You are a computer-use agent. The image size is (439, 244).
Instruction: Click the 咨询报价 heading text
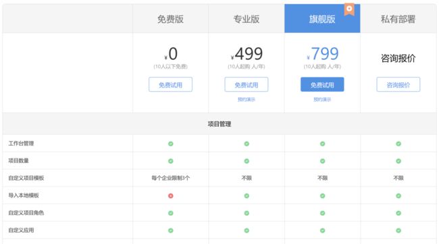click(x=398, y=58)
